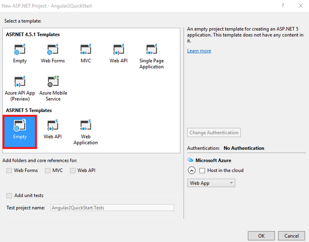Viewport: 309px width, 242px height.
Task: Click the help question mark icon
Action: pyautogui.click(x=283, y=5)
